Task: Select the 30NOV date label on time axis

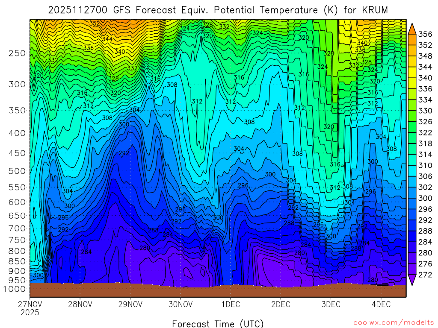Action: coord(180,304)
